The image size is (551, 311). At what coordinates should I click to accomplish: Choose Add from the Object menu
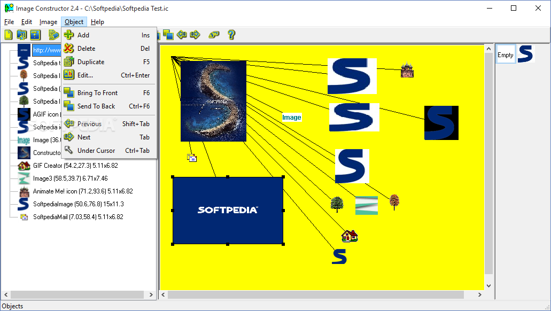click(109, 35)
